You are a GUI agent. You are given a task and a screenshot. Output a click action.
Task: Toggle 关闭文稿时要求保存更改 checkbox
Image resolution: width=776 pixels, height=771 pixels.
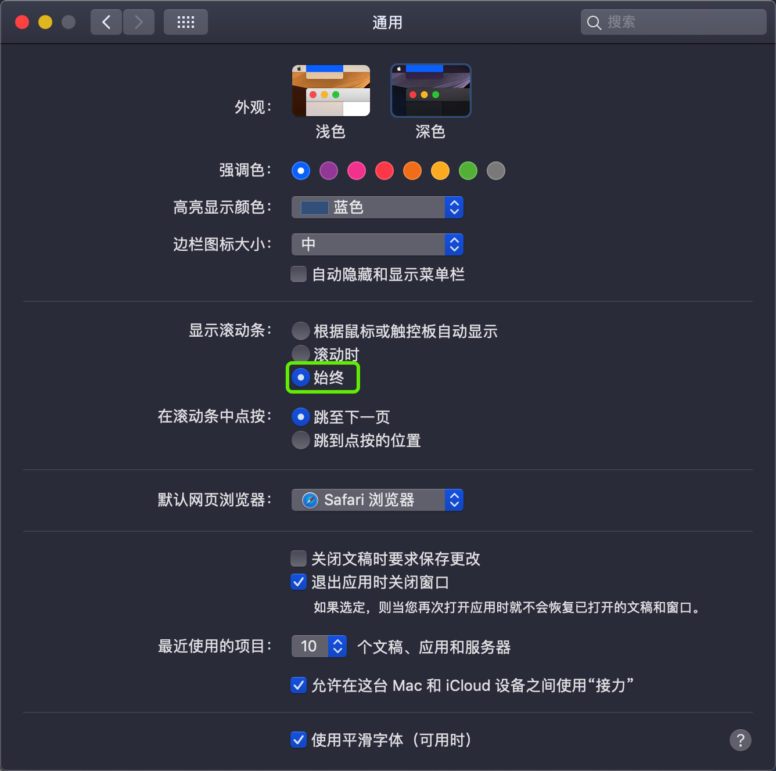tap(299, 559)
